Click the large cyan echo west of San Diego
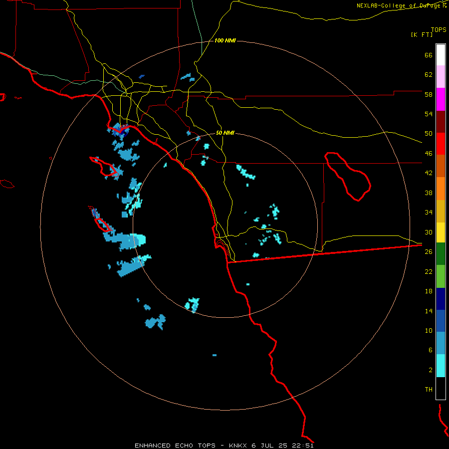Image resolution: width=449 pixels, height=449 pixels. (x=141, y=239)
